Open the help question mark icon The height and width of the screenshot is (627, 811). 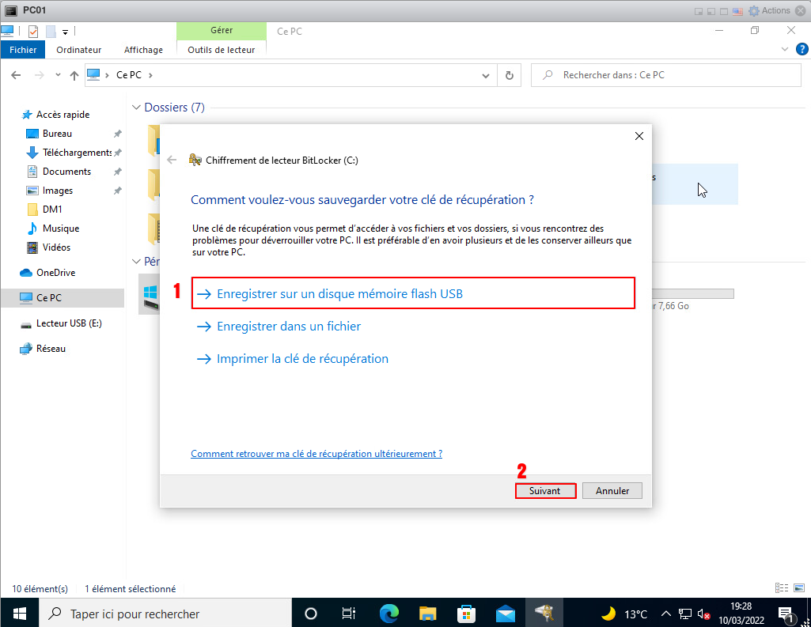tap(800, 49)
